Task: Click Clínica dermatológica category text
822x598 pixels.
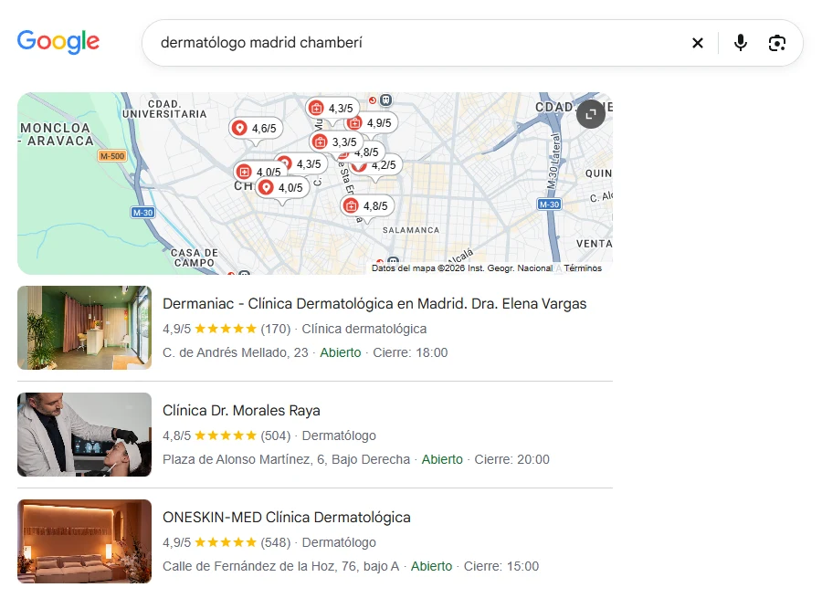Action: click(x=364, y=330)
